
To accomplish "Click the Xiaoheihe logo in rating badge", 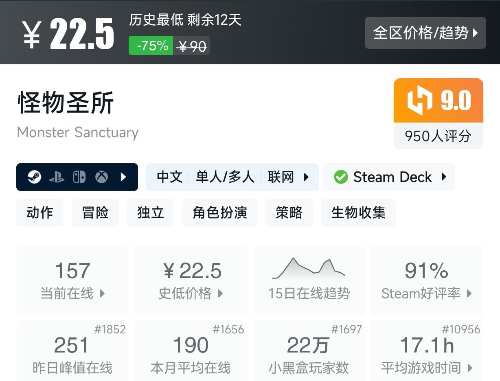I will click(420, 101).
